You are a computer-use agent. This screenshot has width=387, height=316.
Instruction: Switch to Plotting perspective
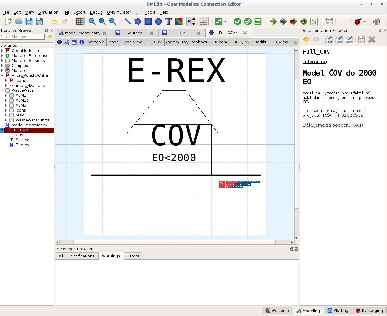coord(338,310)
